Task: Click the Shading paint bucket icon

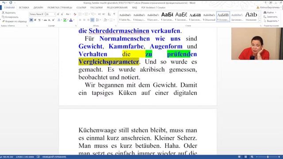Action: [x=105, y=20]
